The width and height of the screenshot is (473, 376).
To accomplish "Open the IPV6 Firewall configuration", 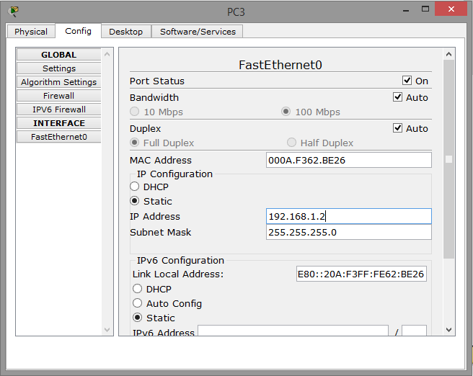I will tap(59, 109).
